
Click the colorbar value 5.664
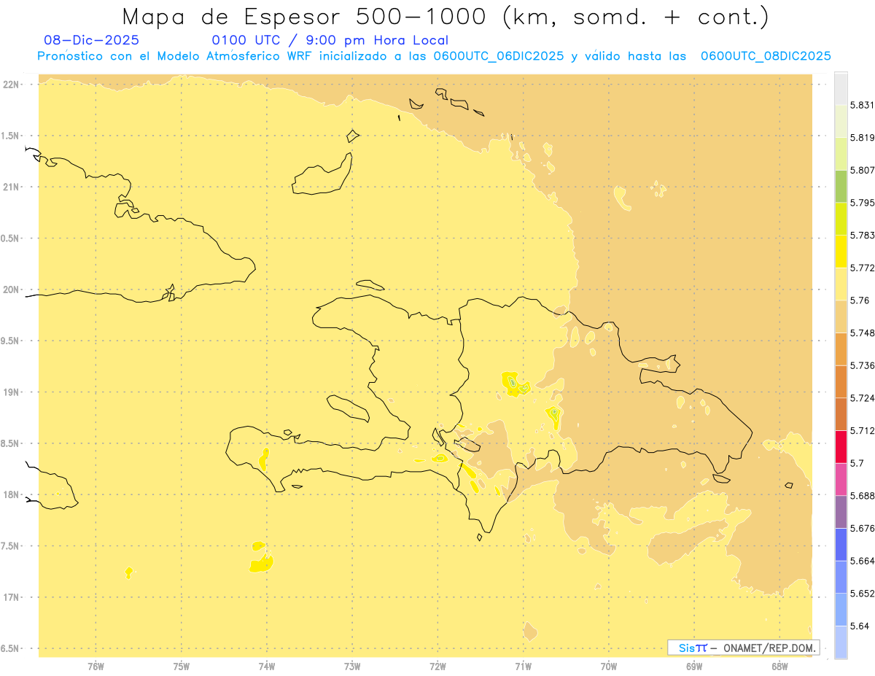(x=862, y=560)
